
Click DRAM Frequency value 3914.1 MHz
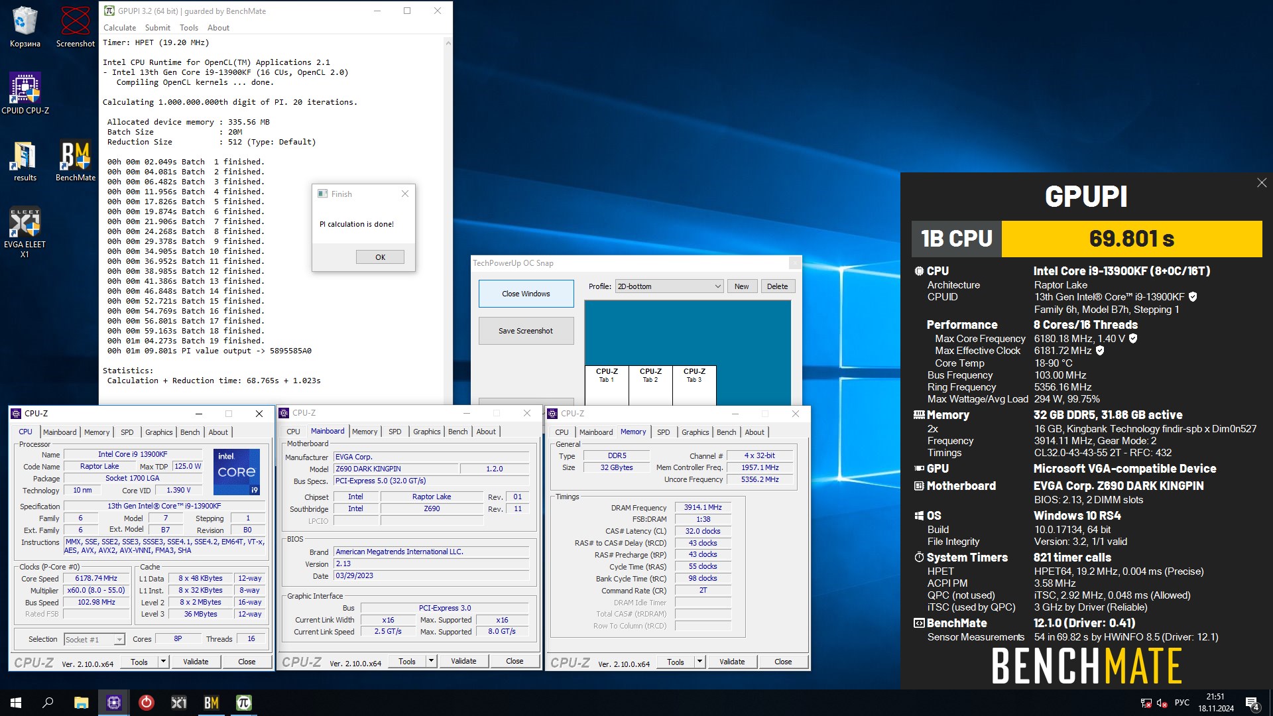tap(703, 507)
